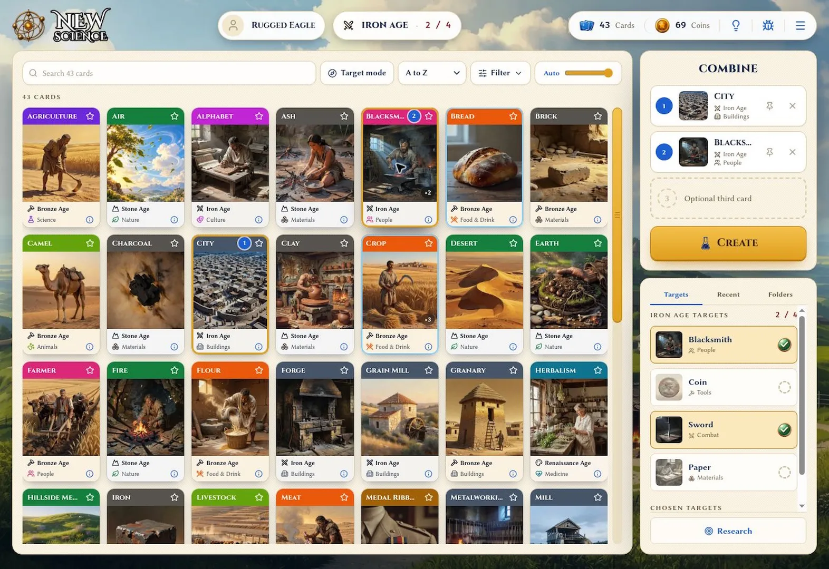This screenshot has width=829, height=569.
Task: Open the A to Z sort dropdown
Action: click(x=432, y=73)
